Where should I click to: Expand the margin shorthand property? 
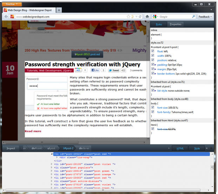coord(156,69)
